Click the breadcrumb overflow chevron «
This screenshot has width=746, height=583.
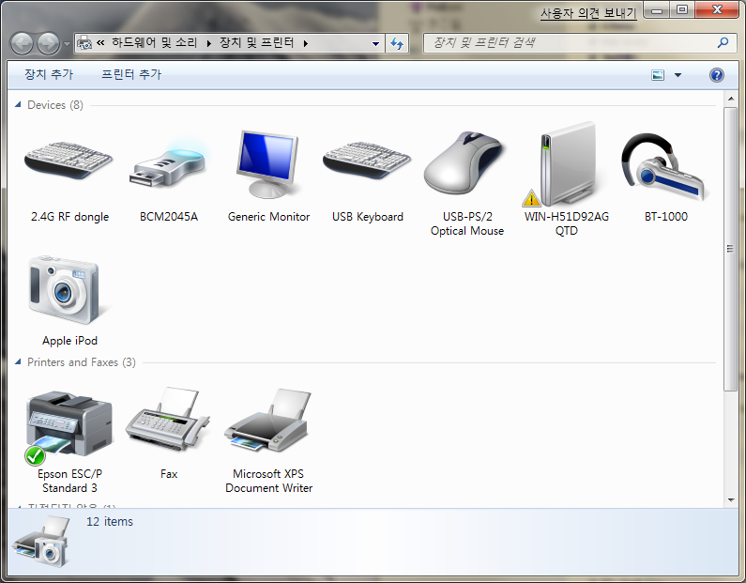tap(100, 43)
